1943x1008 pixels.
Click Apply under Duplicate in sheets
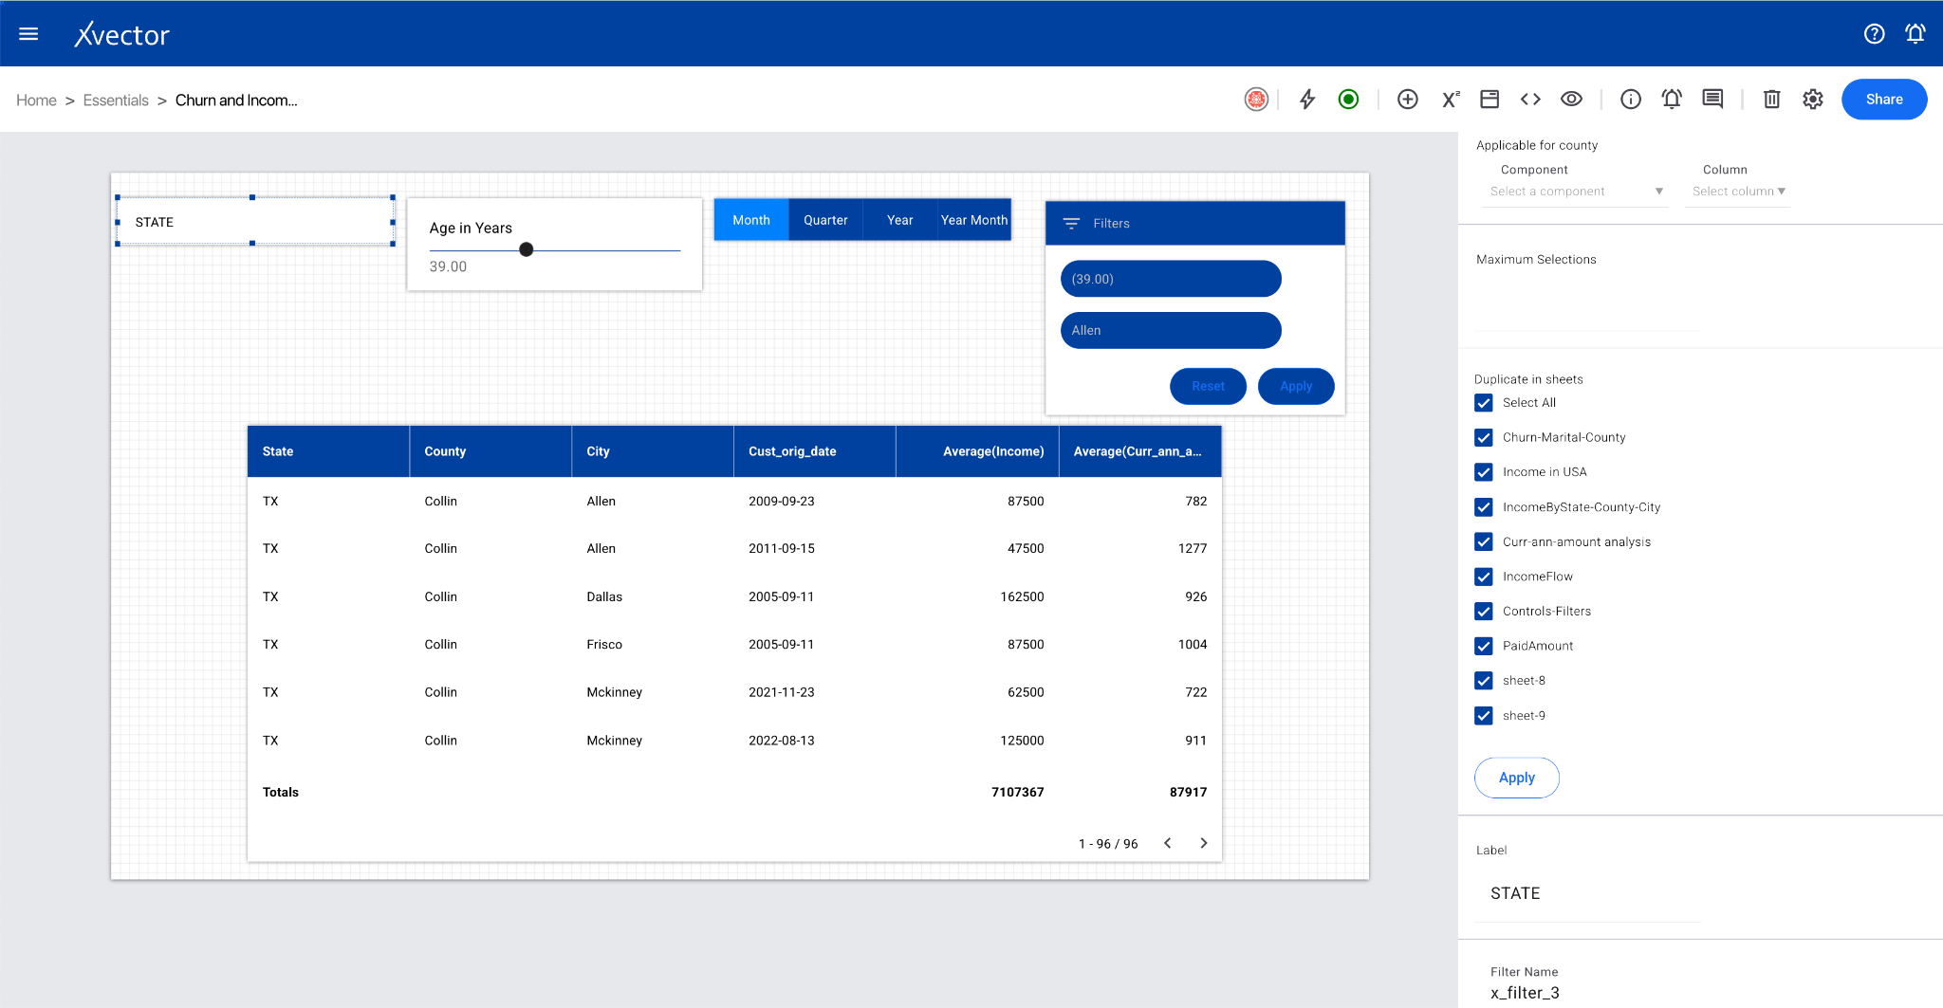1516,778
